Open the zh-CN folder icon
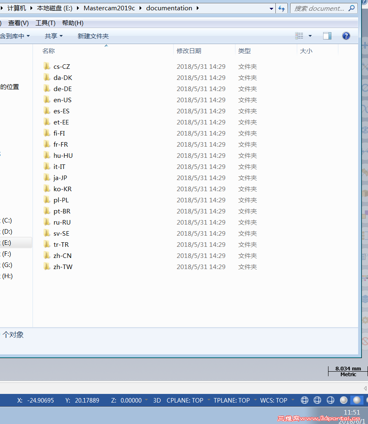Screen dimensions: 368x424 click(47, 255)
